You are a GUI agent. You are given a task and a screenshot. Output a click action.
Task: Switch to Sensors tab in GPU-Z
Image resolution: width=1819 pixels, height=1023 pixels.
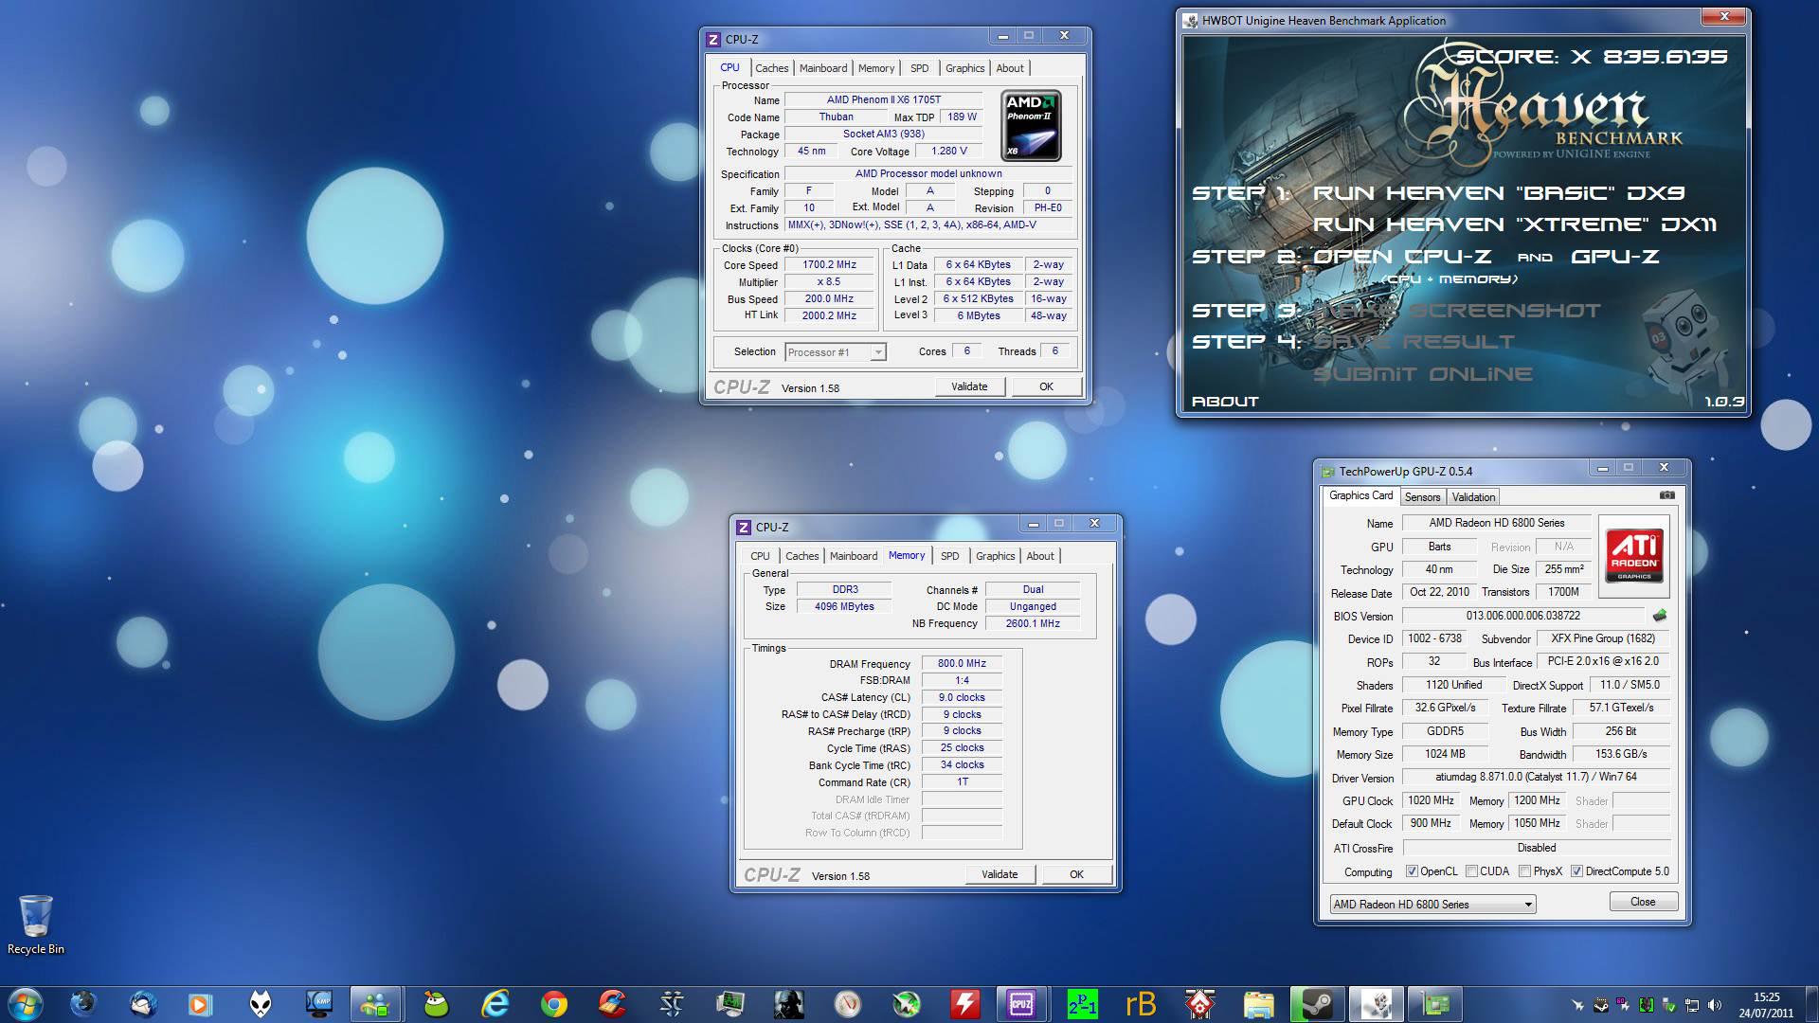pyautogui.click(x=1422, y=497)
